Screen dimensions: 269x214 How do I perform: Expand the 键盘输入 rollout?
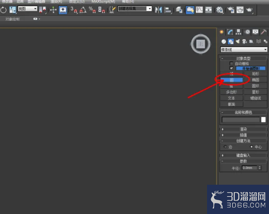(243, 155)
